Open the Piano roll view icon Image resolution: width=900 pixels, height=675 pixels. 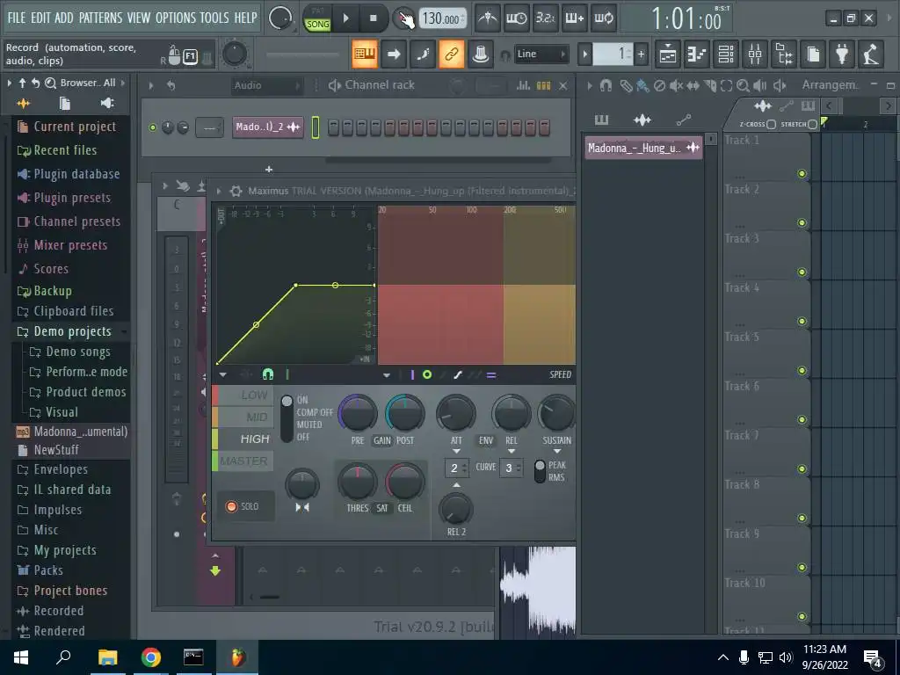point(697,54)
